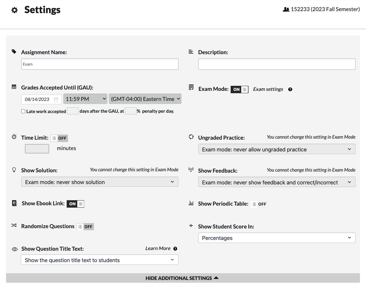This screenshot has height=283, width=366.
Task: Enable the Time Limit toggle
Action: (x=59, y=138)
